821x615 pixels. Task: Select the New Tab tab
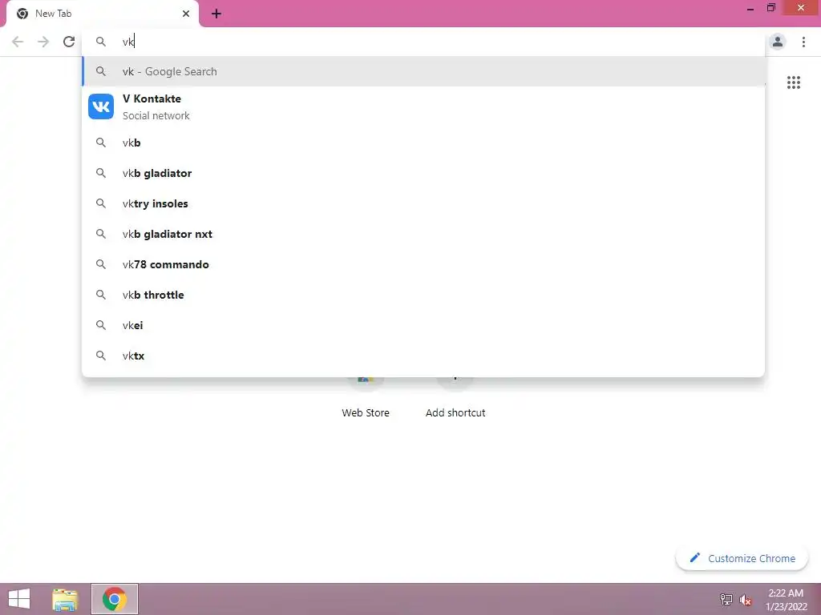coord(103,14)
